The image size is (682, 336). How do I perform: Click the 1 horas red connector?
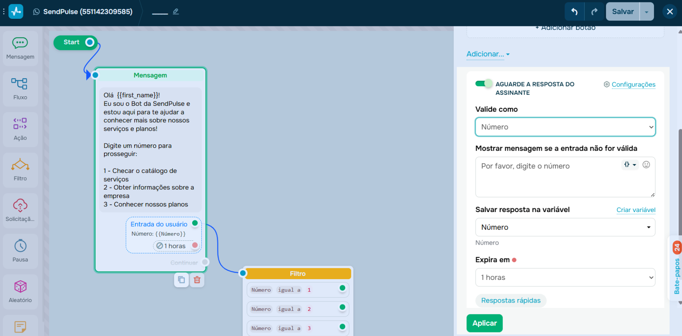coord(195,245)
